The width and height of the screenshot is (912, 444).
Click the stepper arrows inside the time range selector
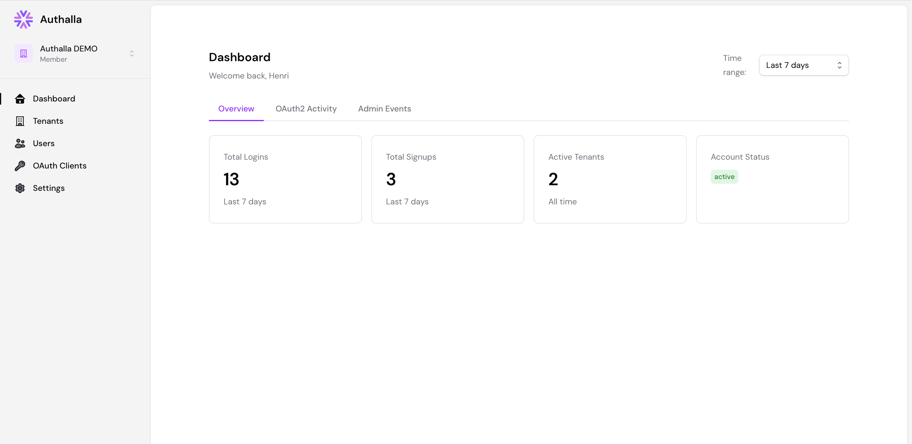coord(840,65)
